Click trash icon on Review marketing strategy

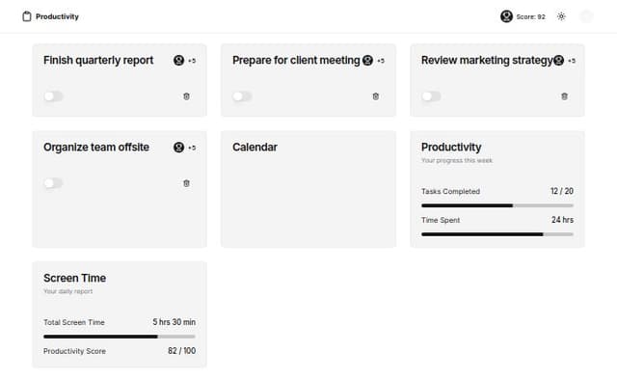coord(564,96)
